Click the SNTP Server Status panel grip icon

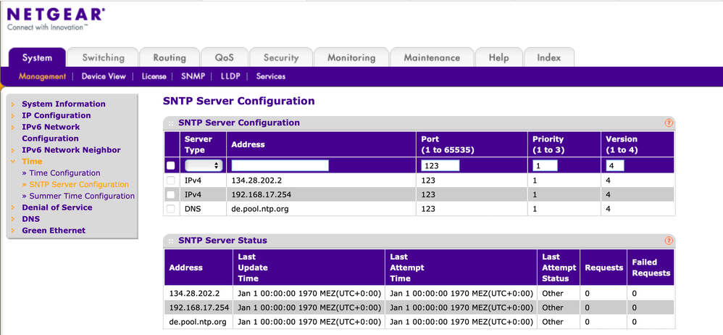coord(171,241)
